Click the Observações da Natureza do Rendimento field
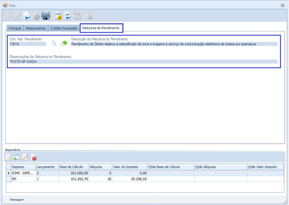Viewport: 289px width, 205px height. click(143, 62)
